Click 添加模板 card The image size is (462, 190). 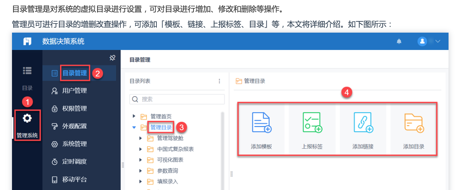click(x=261, y=129)
